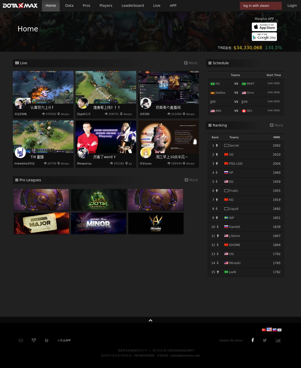
Task: Open Secret in the ranking table
Action: 246,145
